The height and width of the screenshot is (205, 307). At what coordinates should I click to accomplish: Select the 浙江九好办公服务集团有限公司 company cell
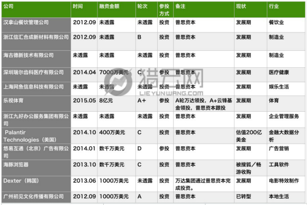tap(36, 120)
